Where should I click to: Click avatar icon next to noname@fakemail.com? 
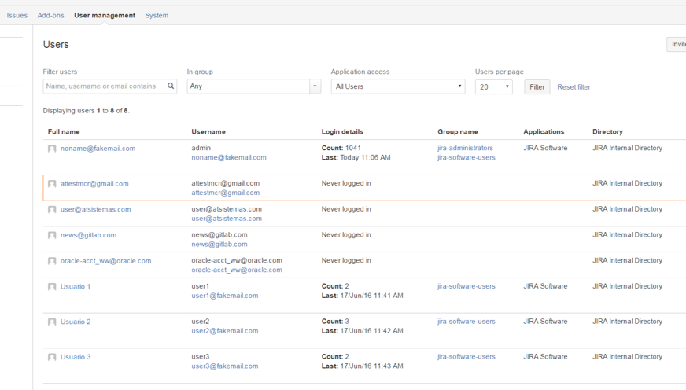tap(52, 149)
